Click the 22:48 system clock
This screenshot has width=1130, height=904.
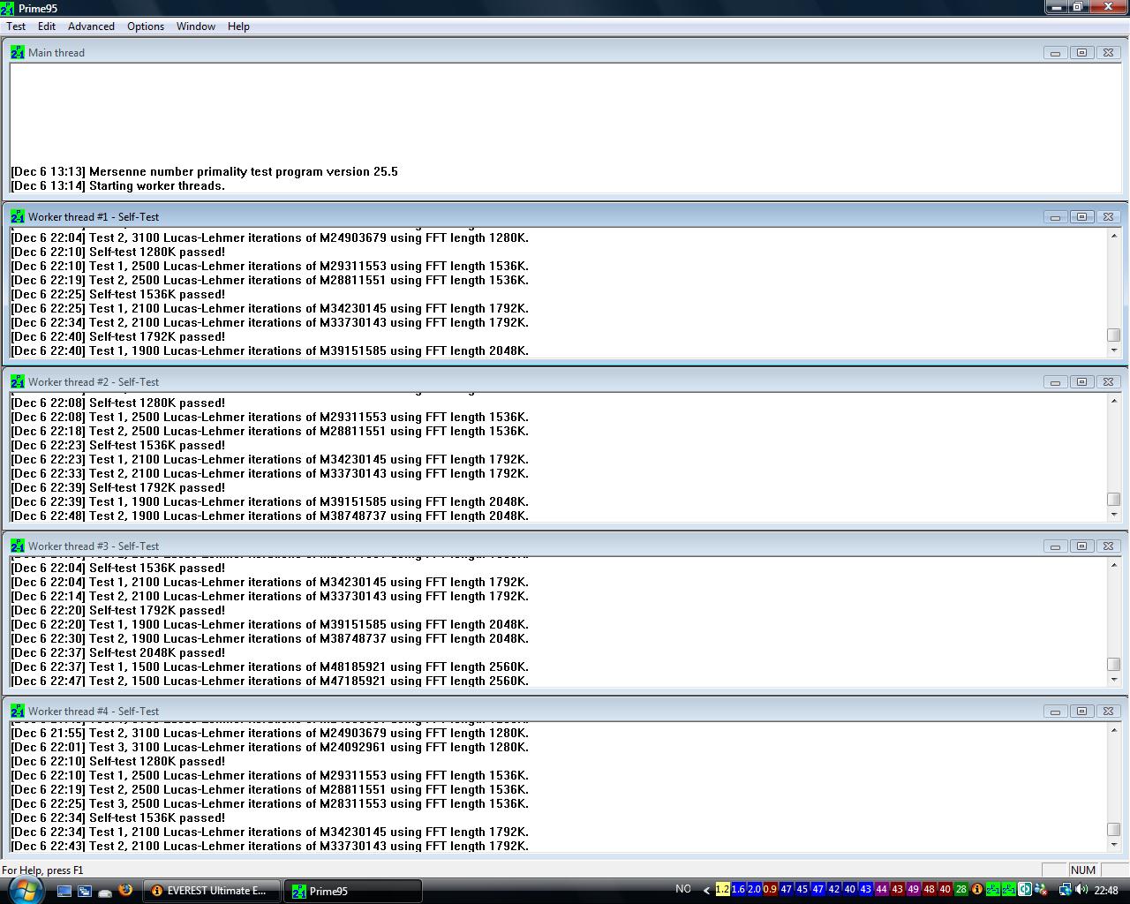point(1106,890)
